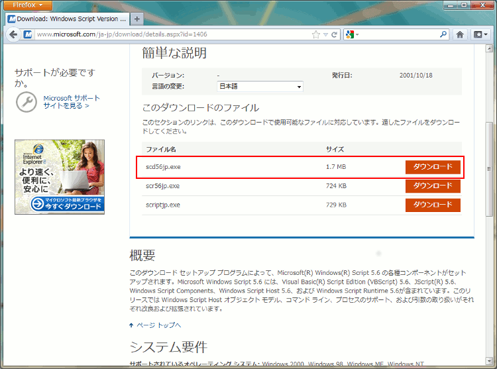Download the scr56jp.exe file
Image resolution: width=497 pixels, height=369 pixels.
tap(433, 186)
